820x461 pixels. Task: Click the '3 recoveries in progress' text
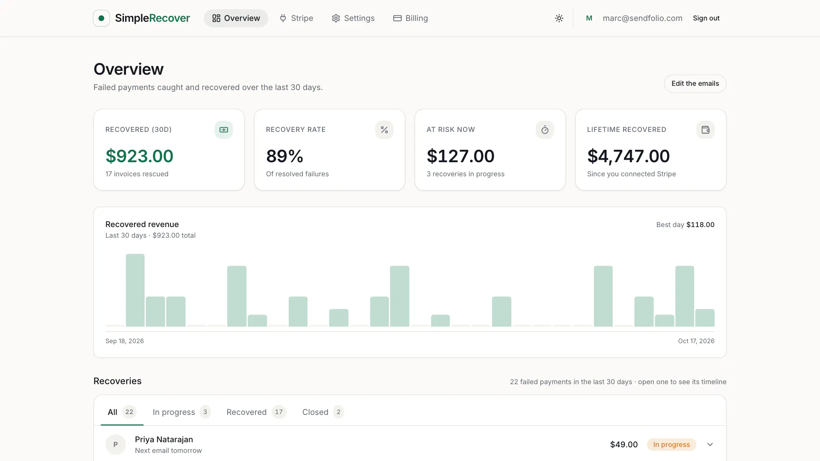pyautogui.click(x=466, y=174)
